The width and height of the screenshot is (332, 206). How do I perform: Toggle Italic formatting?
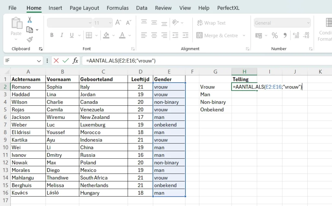(62, 35)
